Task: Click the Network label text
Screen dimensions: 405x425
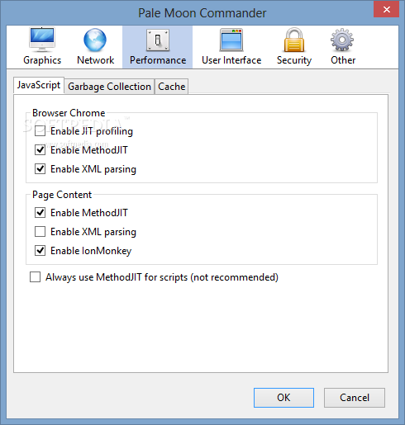Action: (95, 60)
